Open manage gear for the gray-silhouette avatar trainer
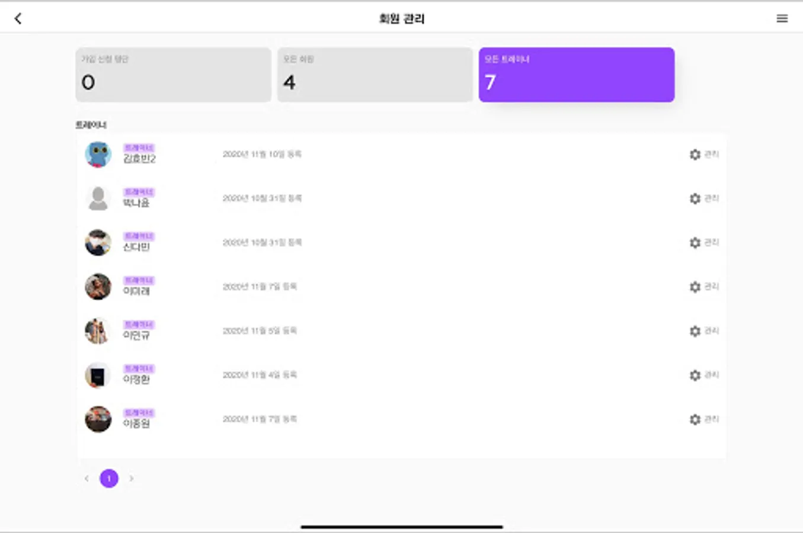 coord(704,198)
